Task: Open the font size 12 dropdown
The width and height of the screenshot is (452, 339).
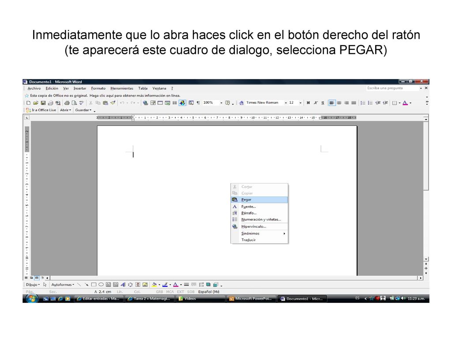Action: pyautogui.click(x=300, y=103)
